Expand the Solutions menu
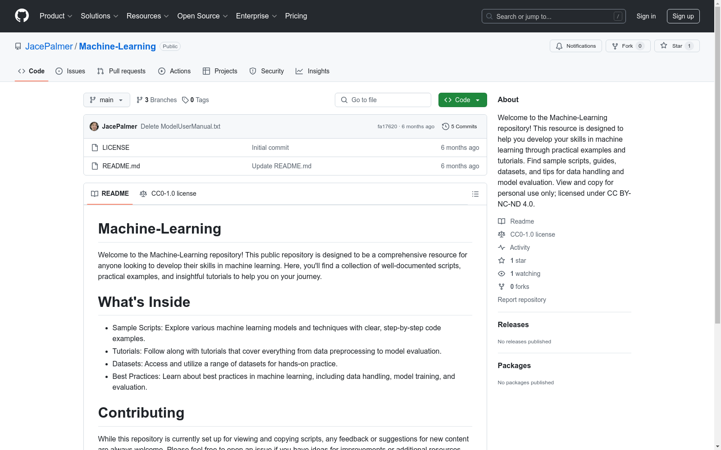 coord(99,16)
